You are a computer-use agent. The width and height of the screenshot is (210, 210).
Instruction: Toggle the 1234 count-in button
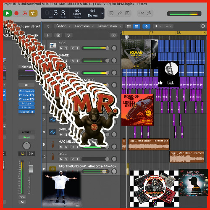pyautogui.click(x=141, y=13)
